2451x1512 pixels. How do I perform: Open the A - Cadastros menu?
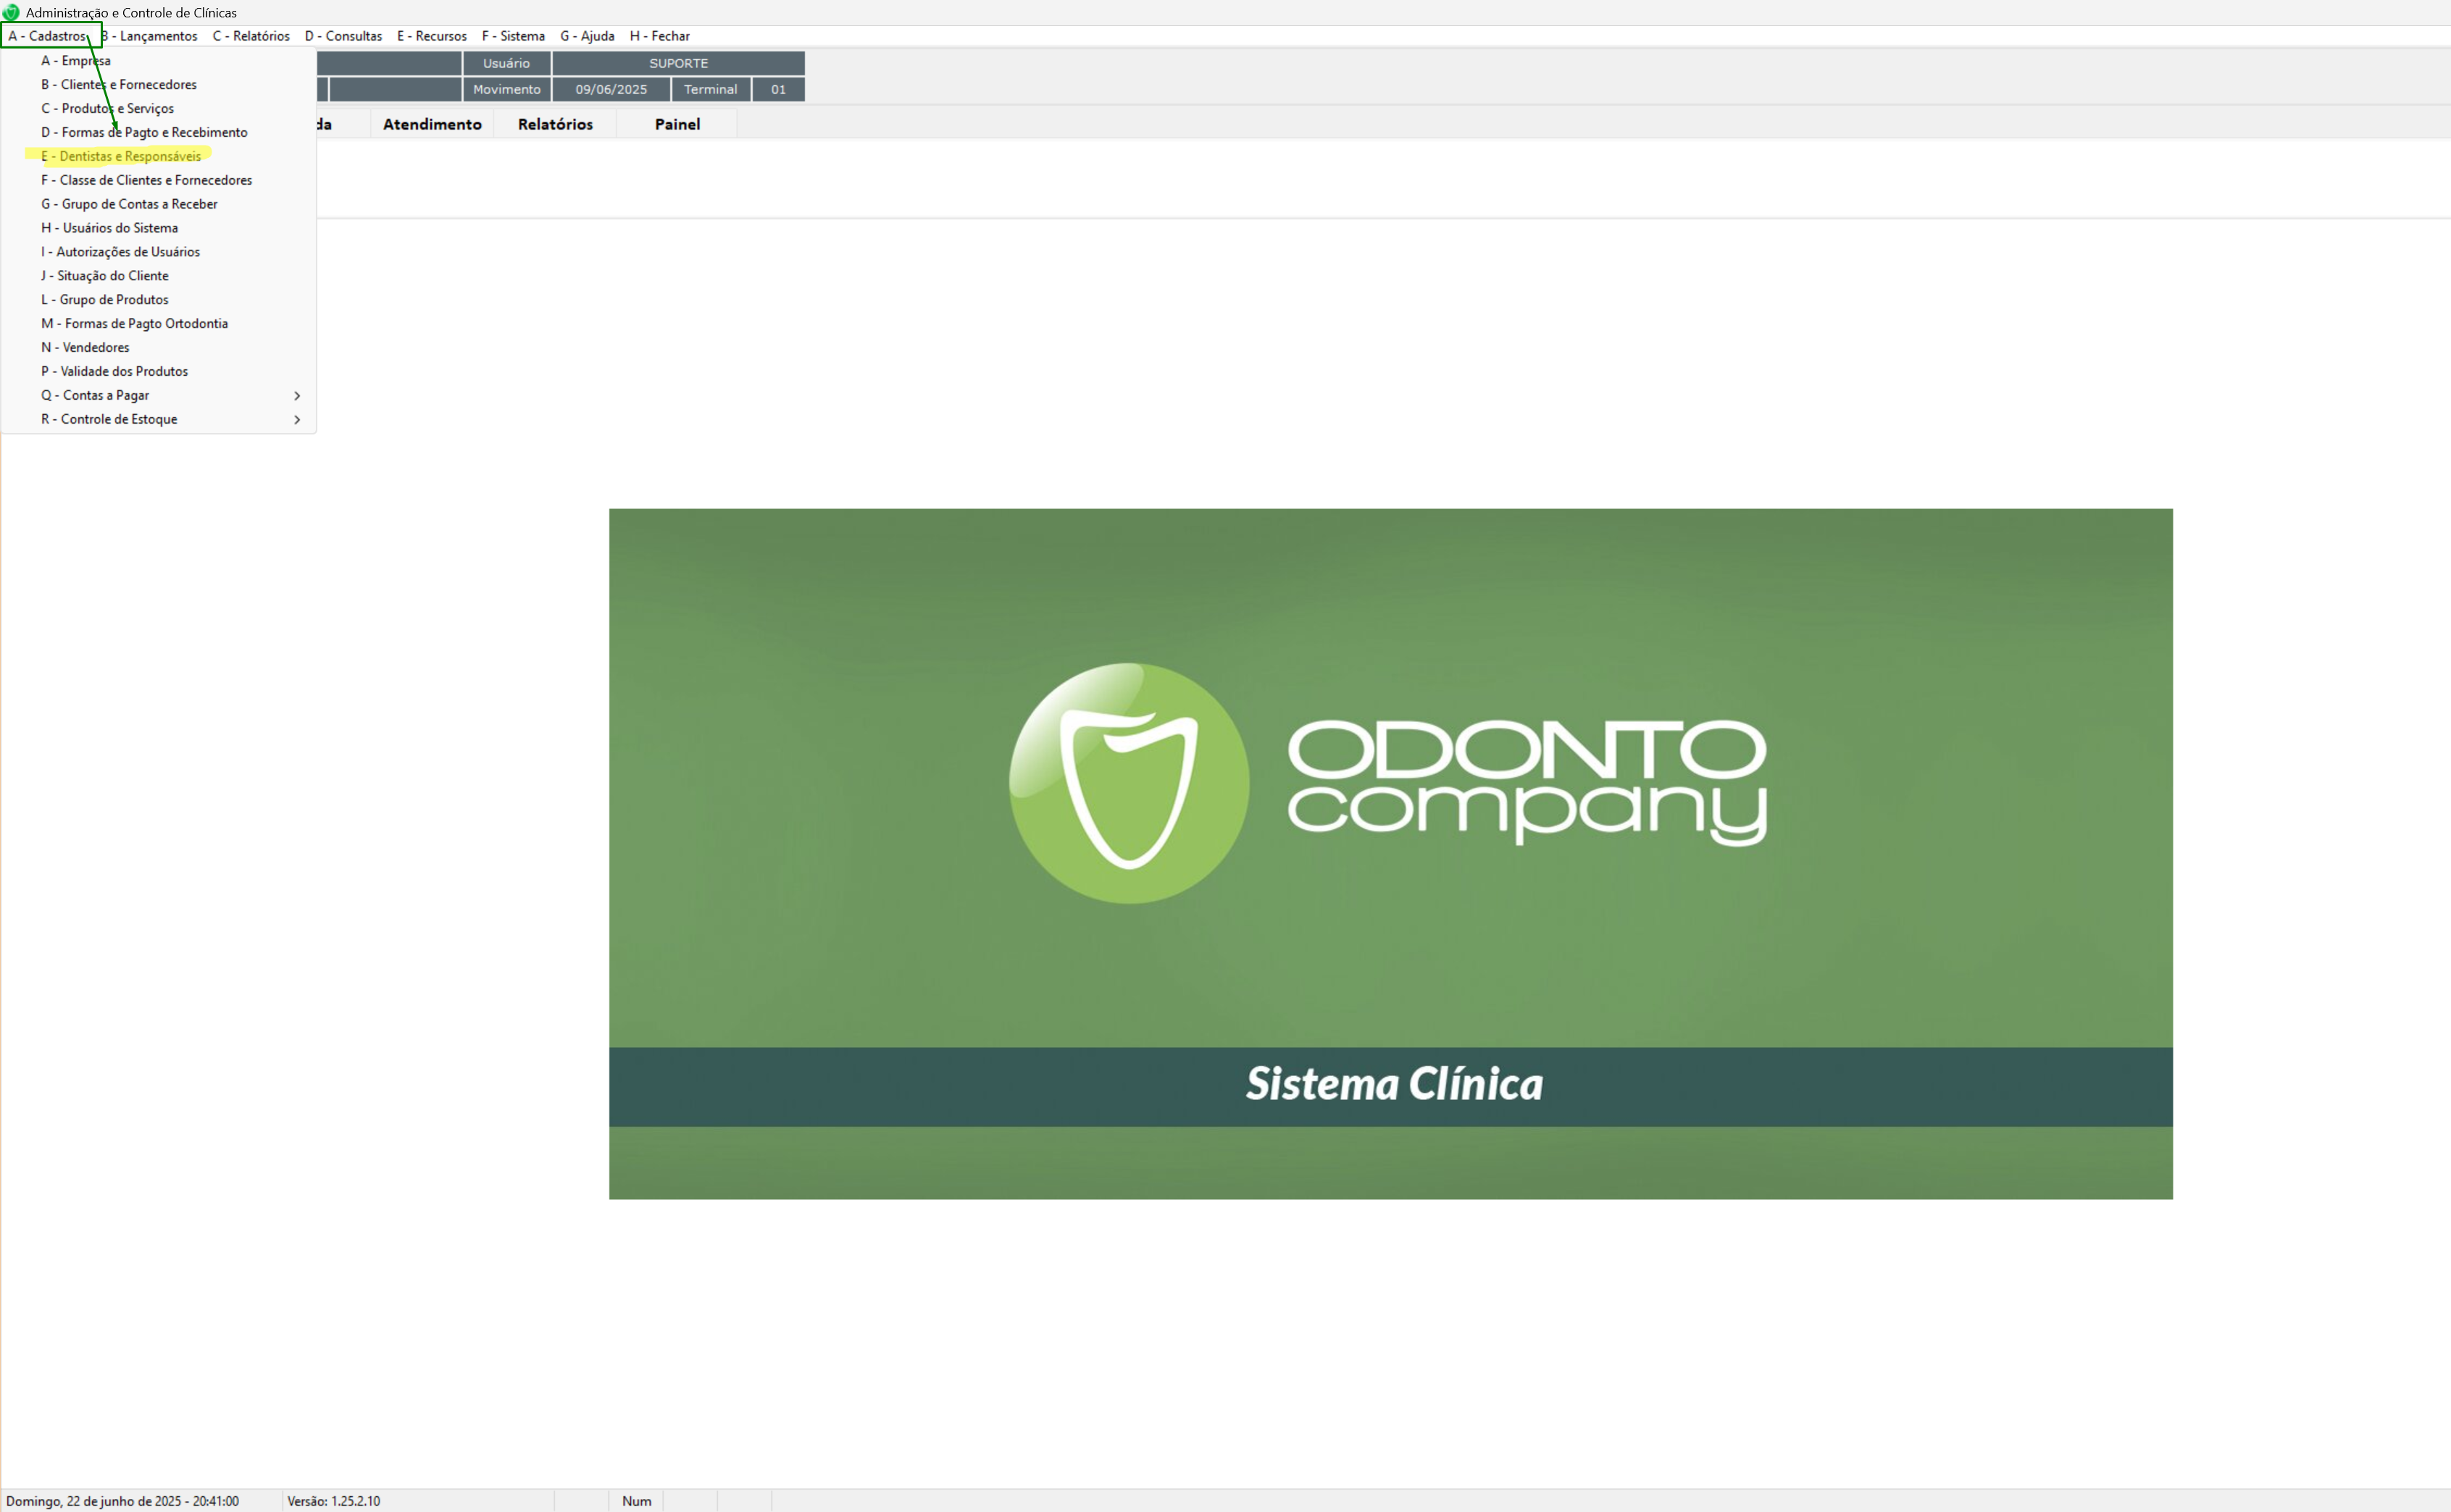point(48,36)
